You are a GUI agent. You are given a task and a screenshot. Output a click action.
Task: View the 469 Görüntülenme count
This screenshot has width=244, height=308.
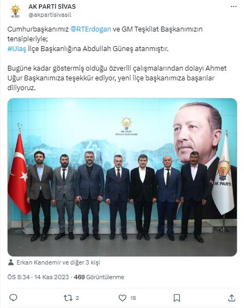click(x=99, y=277)
